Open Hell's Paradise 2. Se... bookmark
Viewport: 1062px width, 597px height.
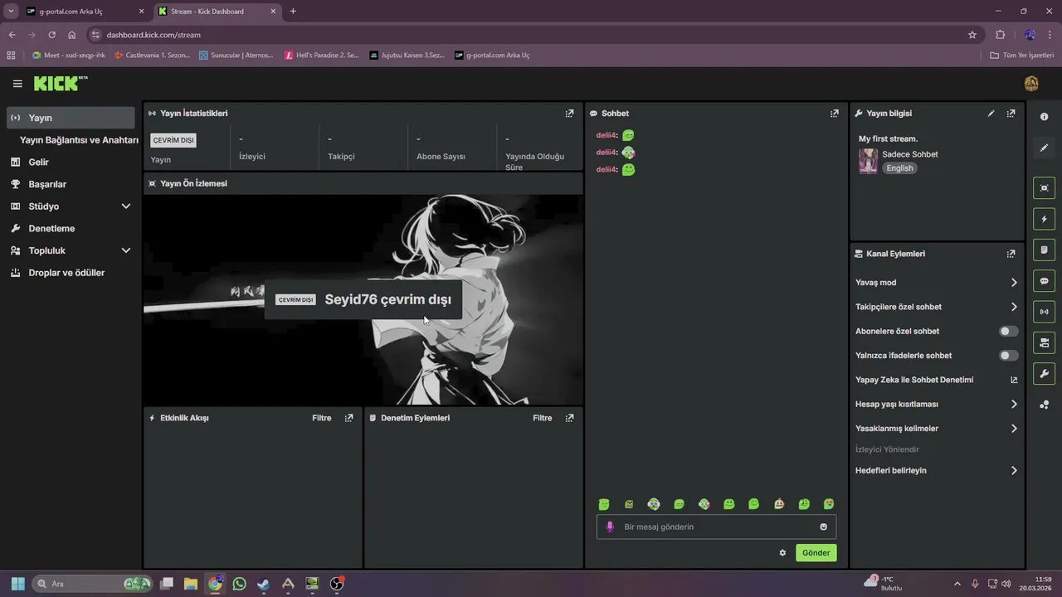[321, 56]
